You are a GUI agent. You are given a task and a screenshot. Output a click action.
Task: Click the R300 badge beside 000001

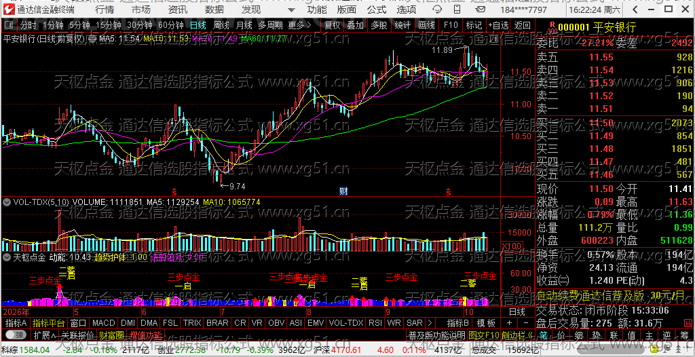(x=552, y=28)
